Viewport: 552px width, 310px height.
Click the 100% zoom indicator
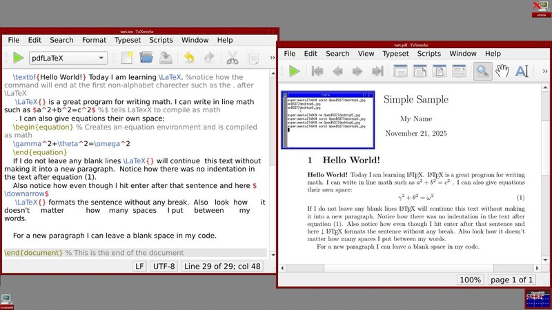470,280
